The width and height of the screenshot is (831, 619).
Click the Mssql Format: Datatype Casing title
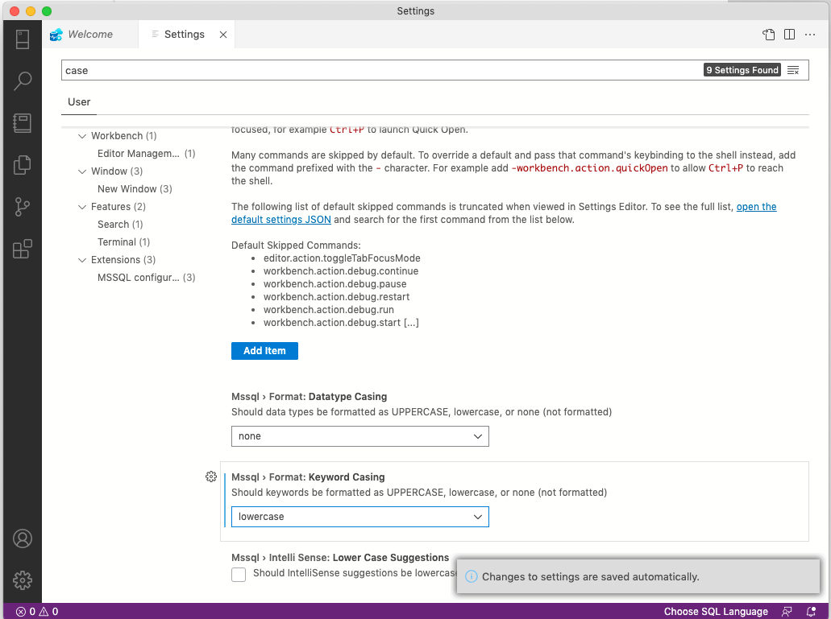[x=309, y=397]
